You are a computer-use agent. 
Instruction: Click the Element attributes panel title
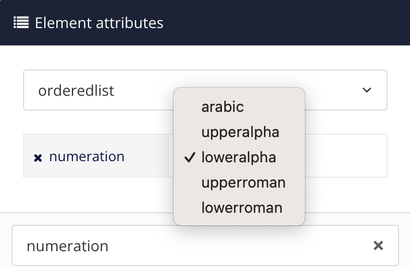(99, 23)
